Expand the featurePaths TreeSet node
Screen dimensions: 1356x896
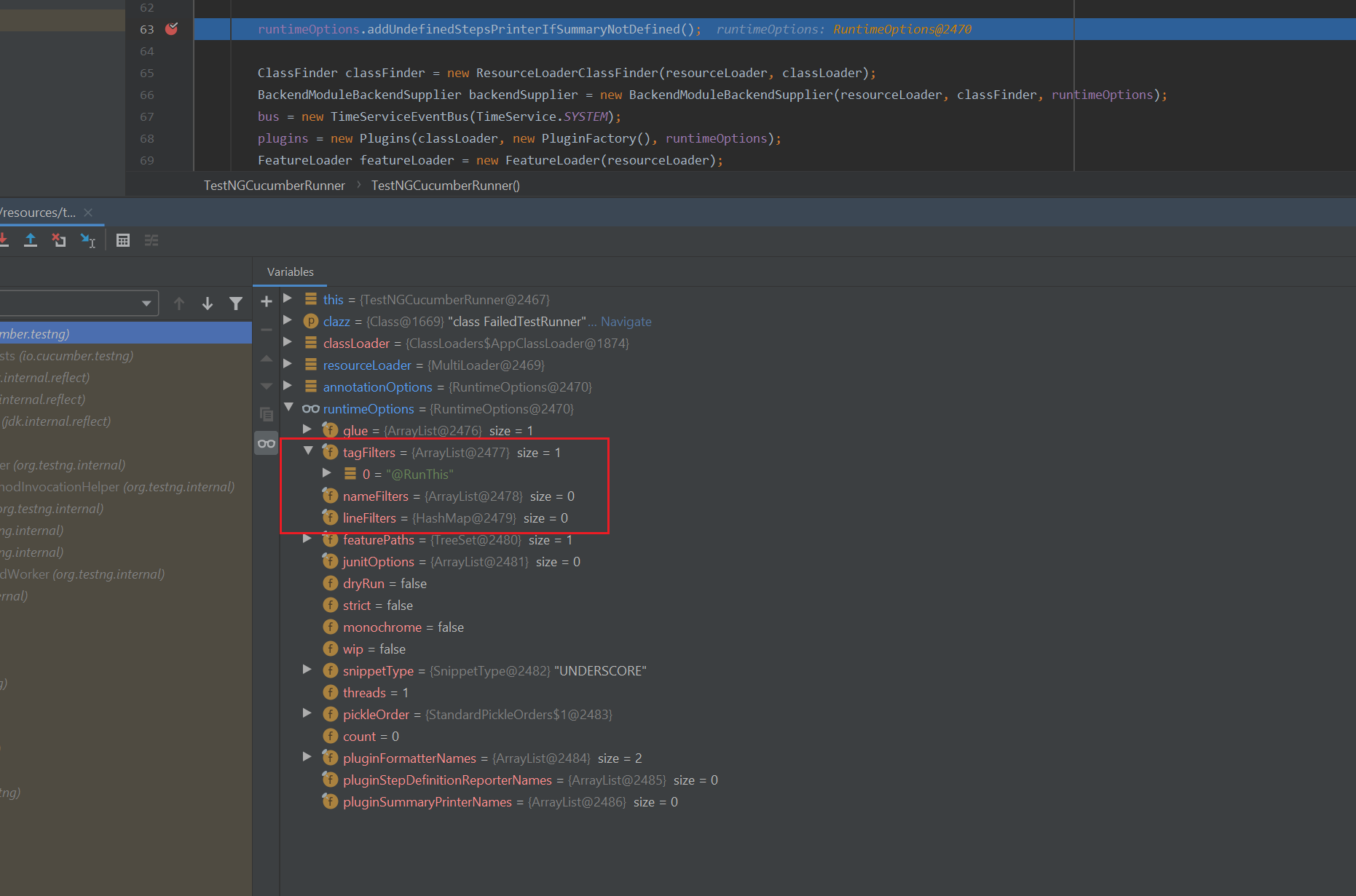coord(307,539)
